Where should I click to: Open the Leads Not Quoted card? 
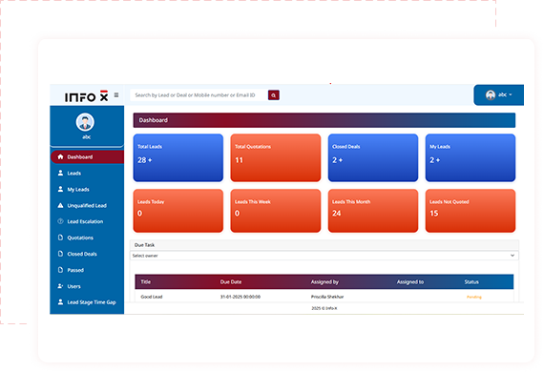pos(471,211)
